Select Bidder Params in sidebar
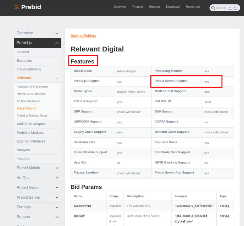The image size is (244, 226). [26, 108]
